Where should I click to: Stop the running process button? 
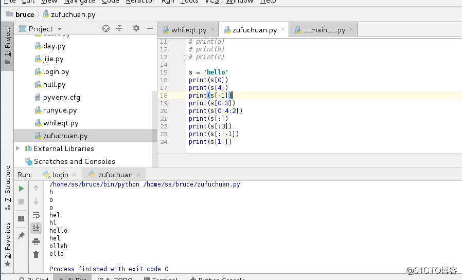click(x=21, y=202)
